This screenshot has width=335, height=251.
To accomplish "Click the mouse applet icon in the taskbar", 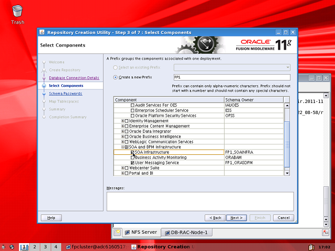I will point(3,247).
